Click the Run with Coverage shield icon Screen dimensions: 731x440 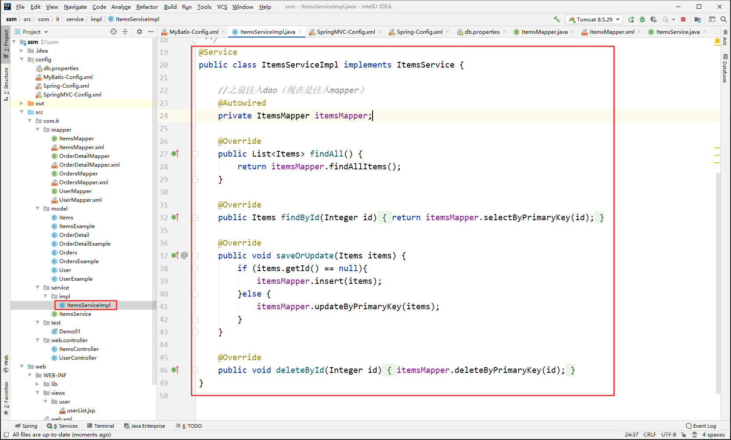click(x=653, y=19)
